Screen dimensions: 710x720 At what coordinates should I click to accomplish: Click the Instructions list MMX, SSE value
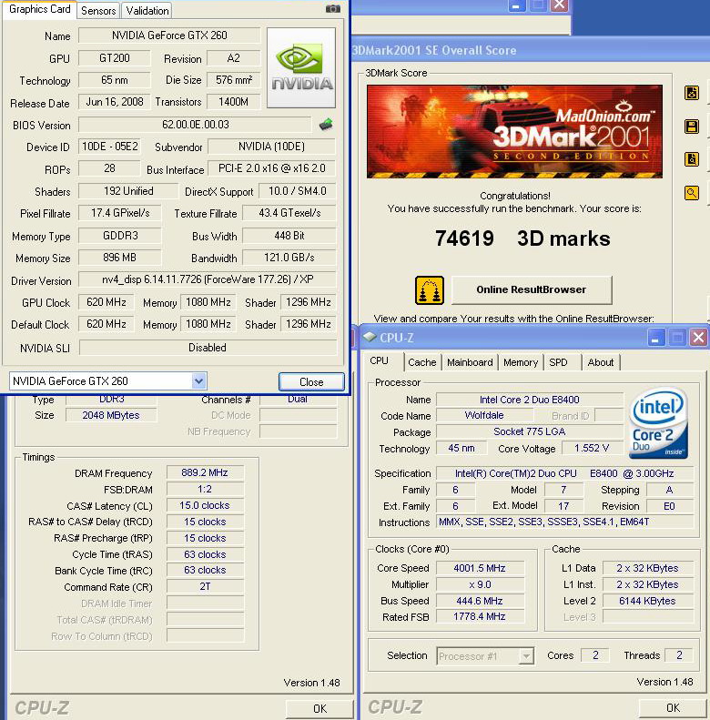pos(564,522)
